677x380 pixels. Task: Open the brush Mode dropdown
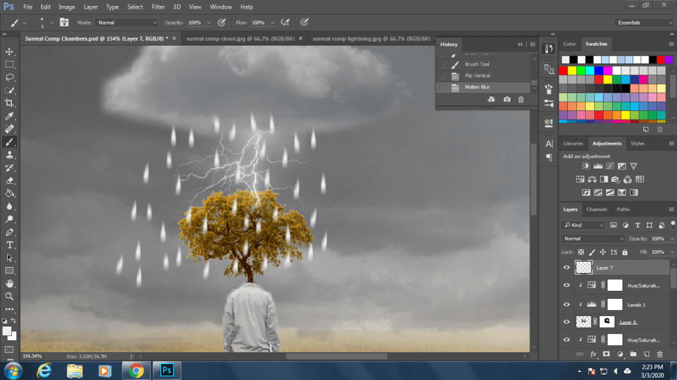coord(127,22)
